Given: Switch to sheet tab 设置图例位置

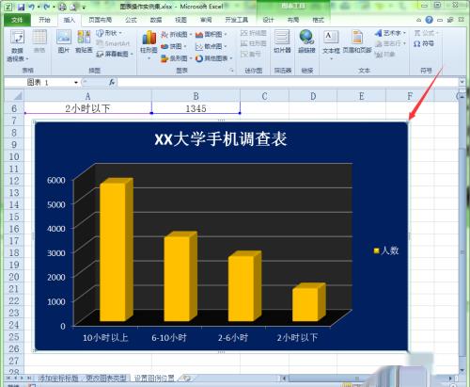Looking at the screenshot, I should point(154,379).
